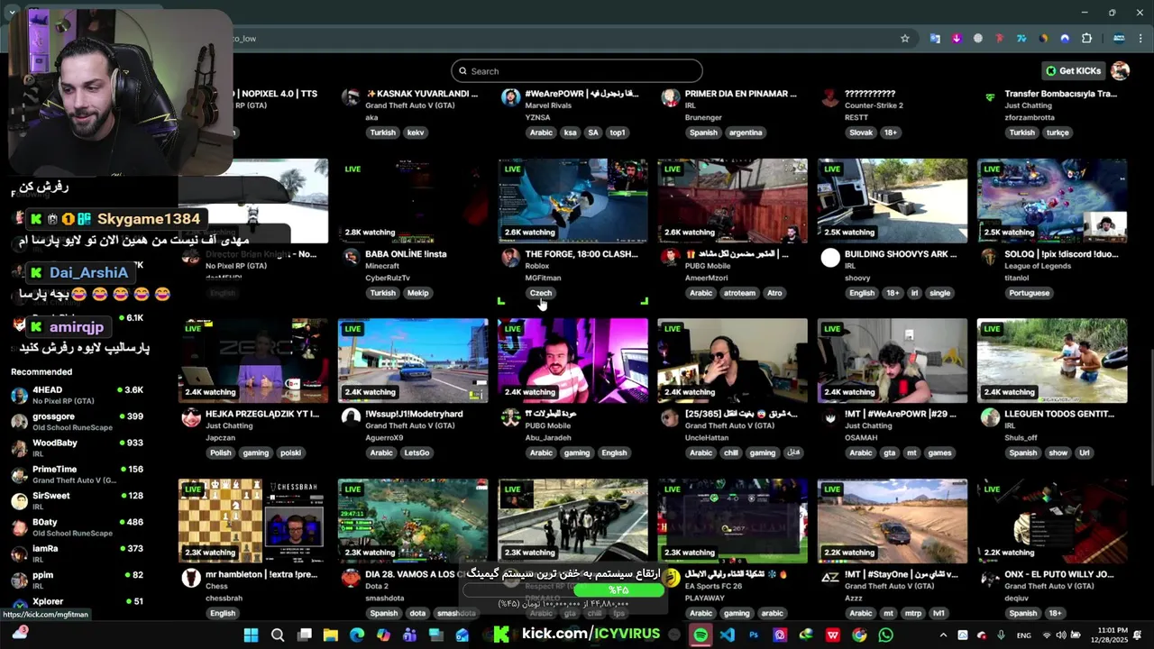Image resolution: width=1154 pixels, height=649 pixels.
Task: Open the Google Translate extension icon
Action: [x=935, y=39]
